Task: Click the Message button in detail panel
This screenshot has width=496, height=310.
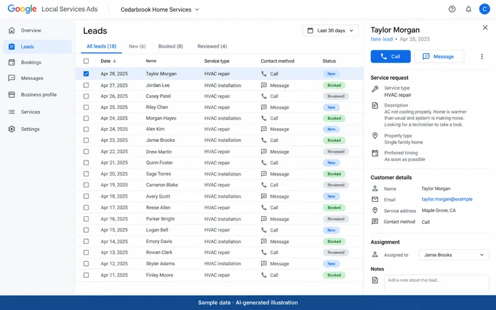Action: tap(440, 56)
